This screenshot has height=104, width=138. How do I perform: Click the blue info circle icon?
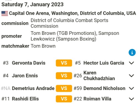pos(132,52)
